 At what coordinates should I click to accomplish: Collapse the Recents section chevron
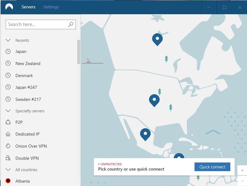point(8,40)
